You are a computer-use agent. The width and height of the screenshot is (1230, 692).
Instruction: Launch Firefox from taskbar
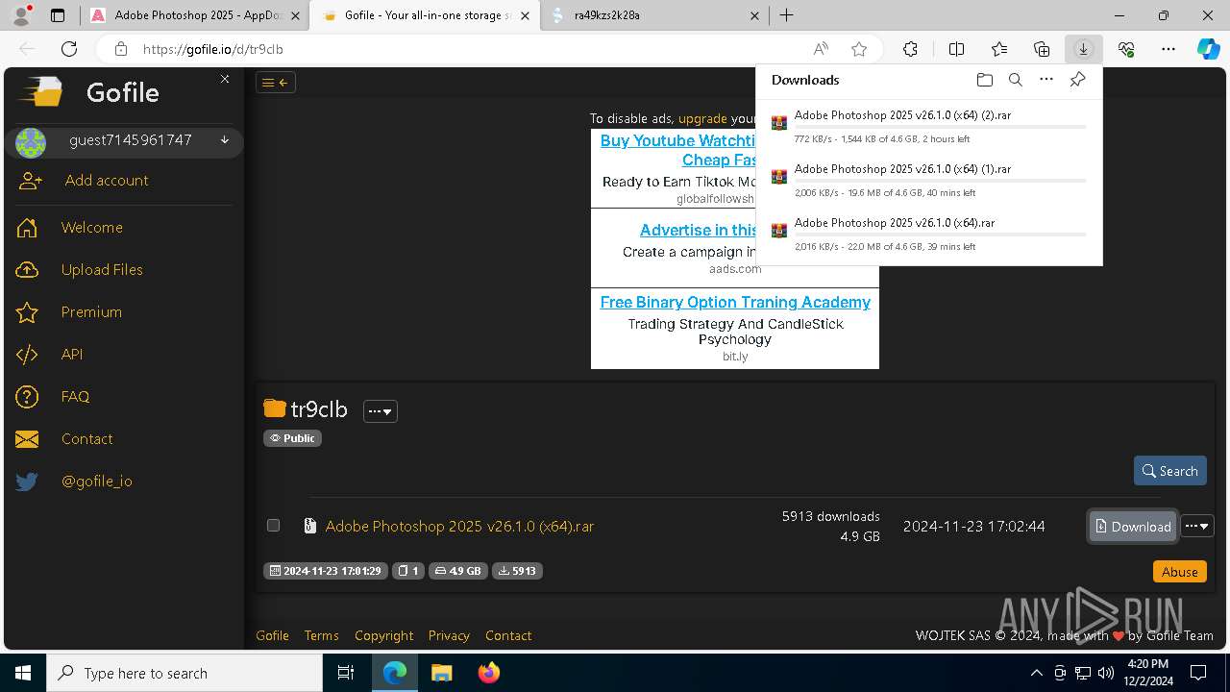point(489,673)
